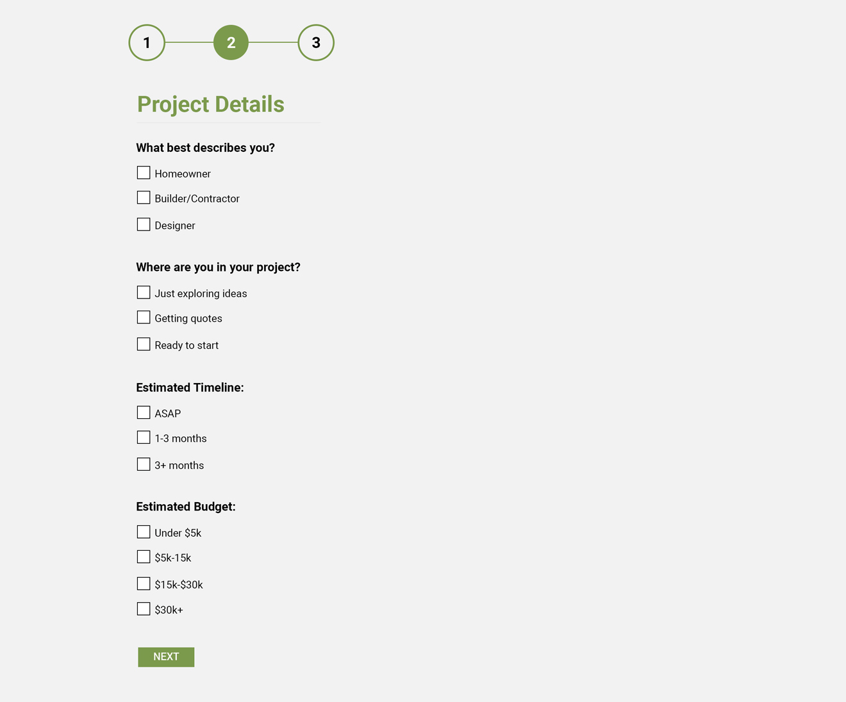Viewport: 846px width, 702px height.
Task: Select ASAP as estimated timeline
Action: coord(144,412)
